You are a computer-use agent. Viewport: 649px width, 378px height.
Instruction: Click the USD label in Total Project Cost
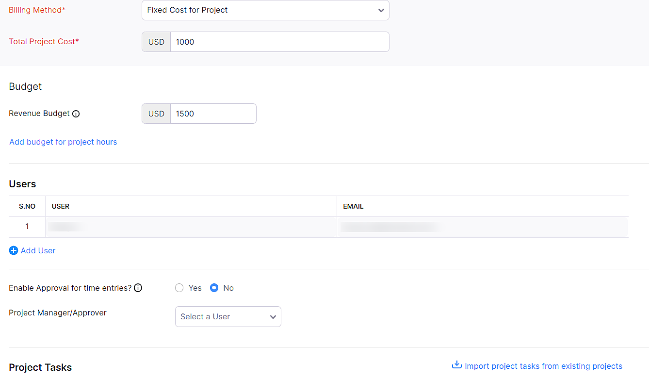[x=156, y=42]
